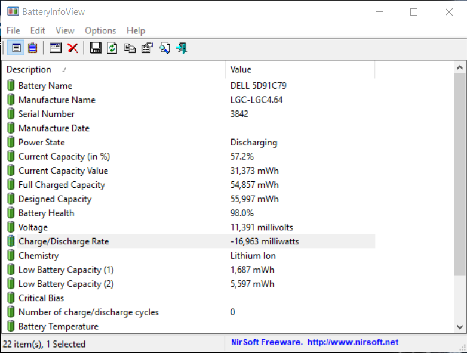Save selected items with floppy disk icon

point(96,48)
